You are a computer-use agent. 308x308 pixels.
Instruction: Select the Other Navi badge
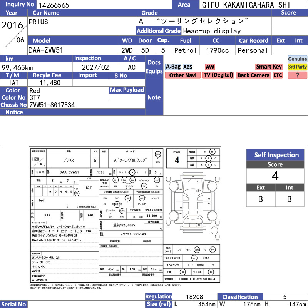[x=182, y=75]
